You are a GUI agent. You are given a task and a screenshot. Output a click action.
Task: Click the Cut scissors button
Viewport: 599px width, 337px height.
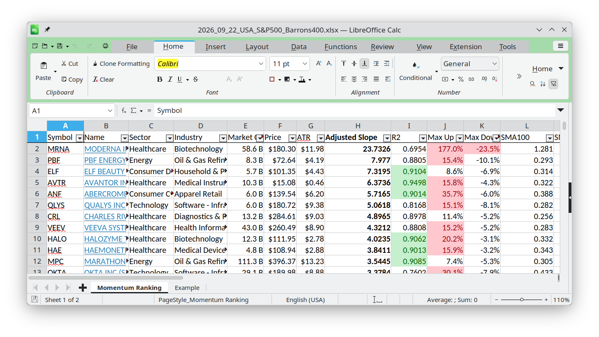click(x=70, y=64)
